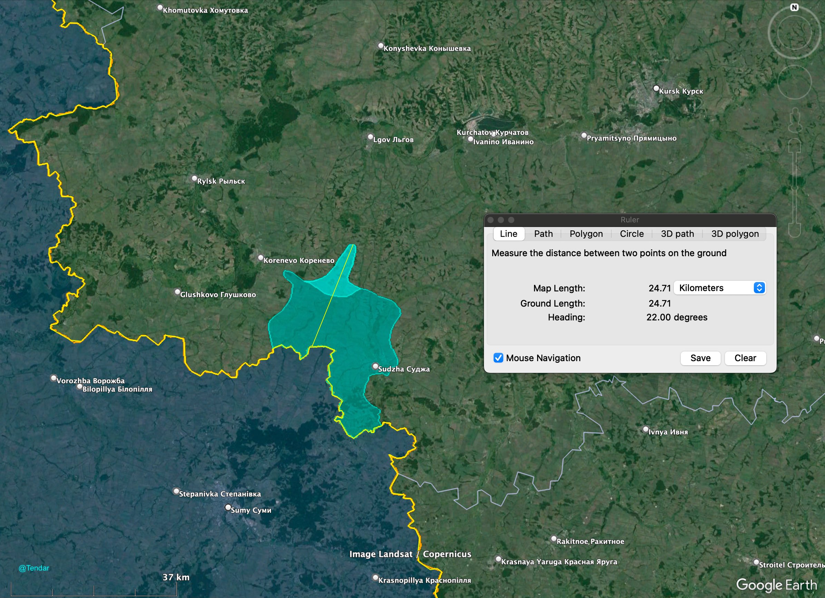The image size is (825, 598).
Task: Click the Street View pegman icon
Action: coord(795,121)
